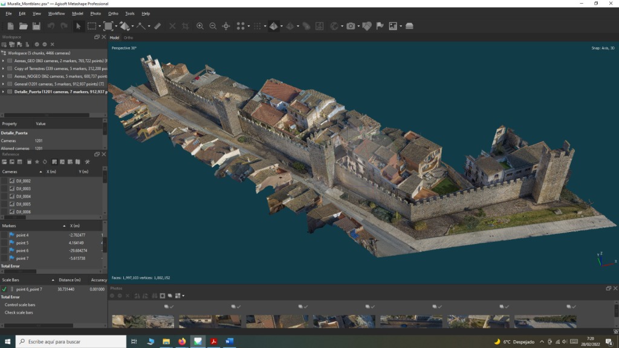The image size is (619, 348).
Task: Click the Save project icon
Action: coord(36,26)
